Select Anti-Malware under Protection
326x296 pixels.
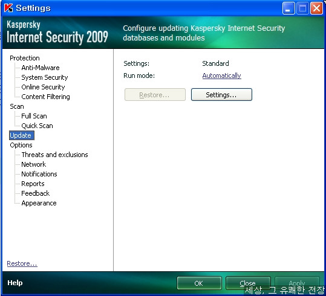click(x=41, y=68)
